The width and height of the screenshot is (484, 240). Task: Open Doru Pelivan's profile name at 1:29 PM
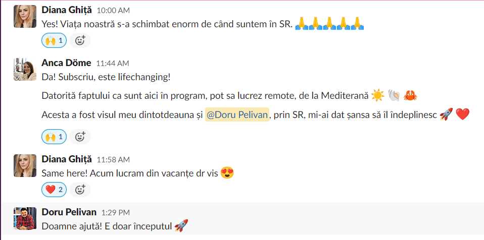(69, 212)
